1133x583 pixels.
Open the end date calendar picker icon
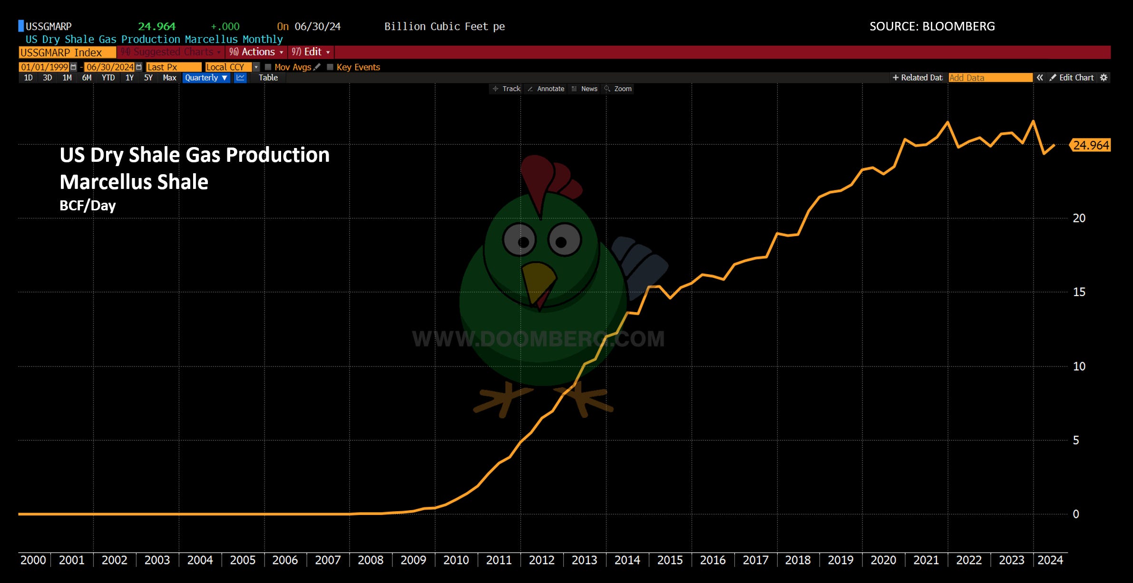point(139,67)
